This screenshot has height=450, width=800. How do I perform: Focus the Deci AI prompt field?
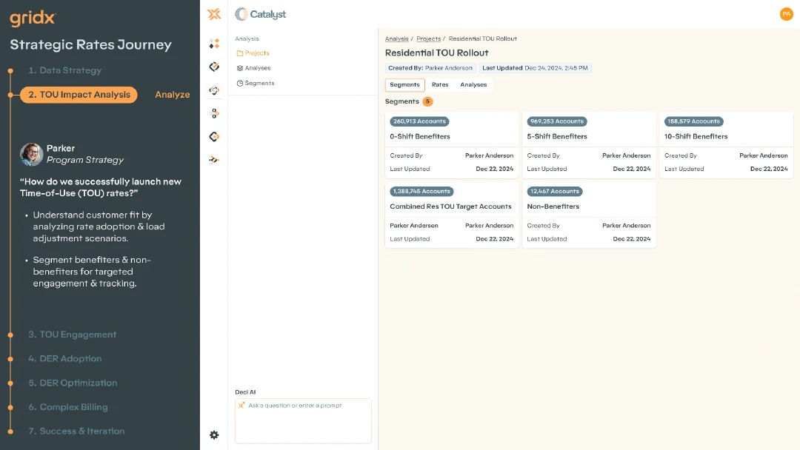pos(303,421)
